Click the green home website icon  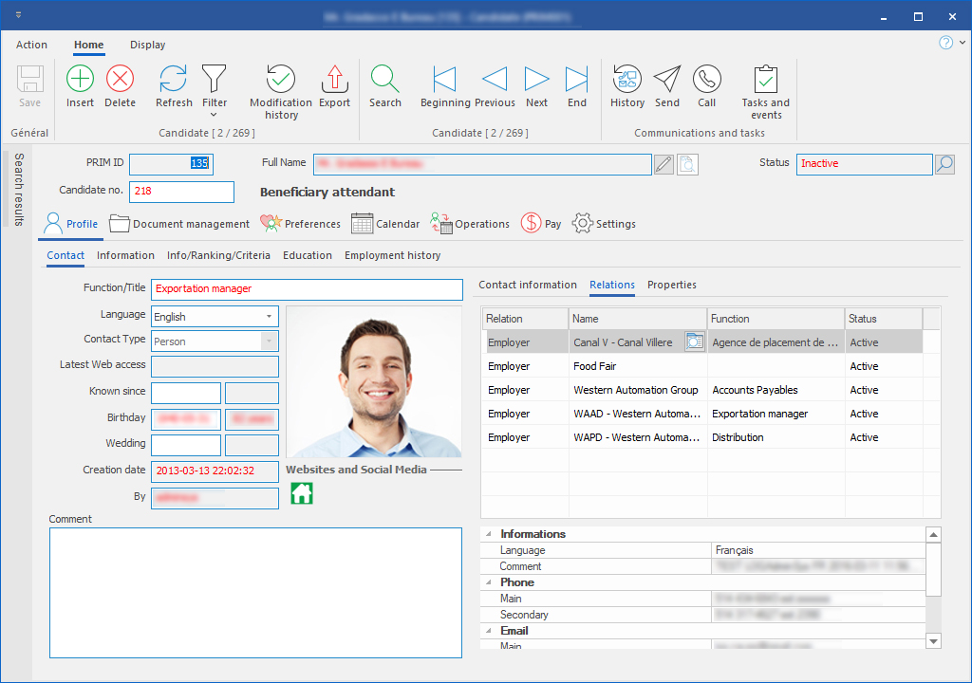click(302, 493)
